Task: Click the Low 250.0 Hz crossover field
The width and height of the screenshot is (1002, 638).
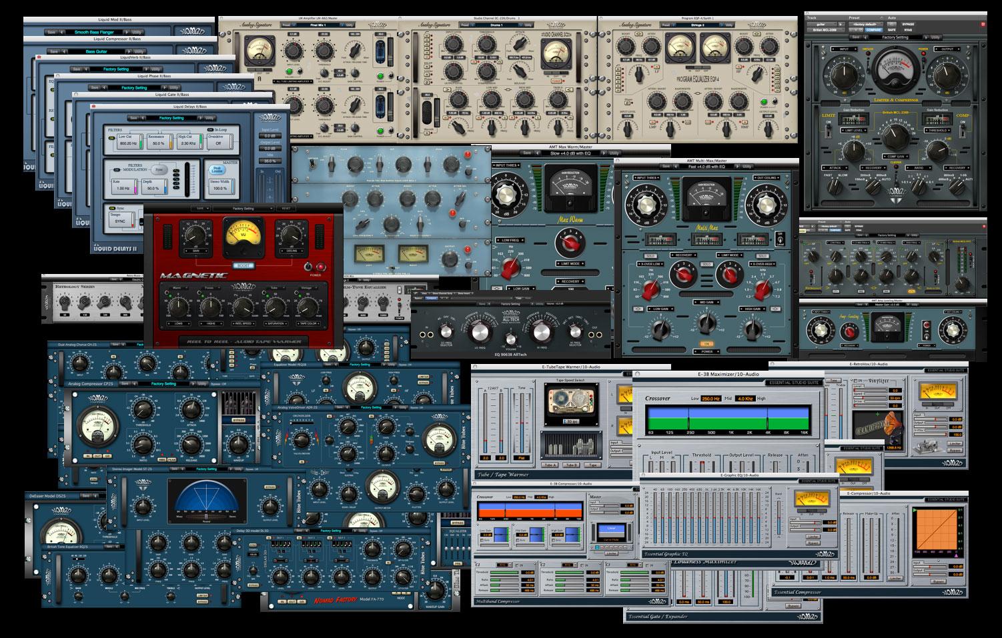Action: (x=710, y=399)
